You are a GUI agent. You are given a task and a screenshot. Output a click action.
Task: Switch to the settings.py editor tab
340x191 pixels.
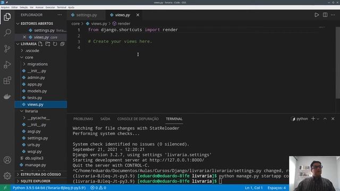[86, 15]
